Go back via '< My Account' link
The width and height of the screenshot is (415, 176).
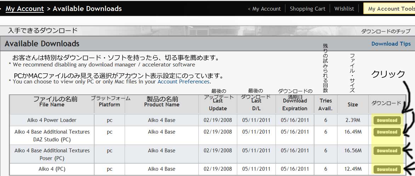264,9
